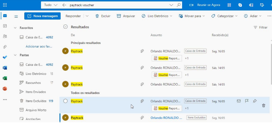
Task: Open the Outlook top-bar icon next to Skype
Action: (251, 5)
